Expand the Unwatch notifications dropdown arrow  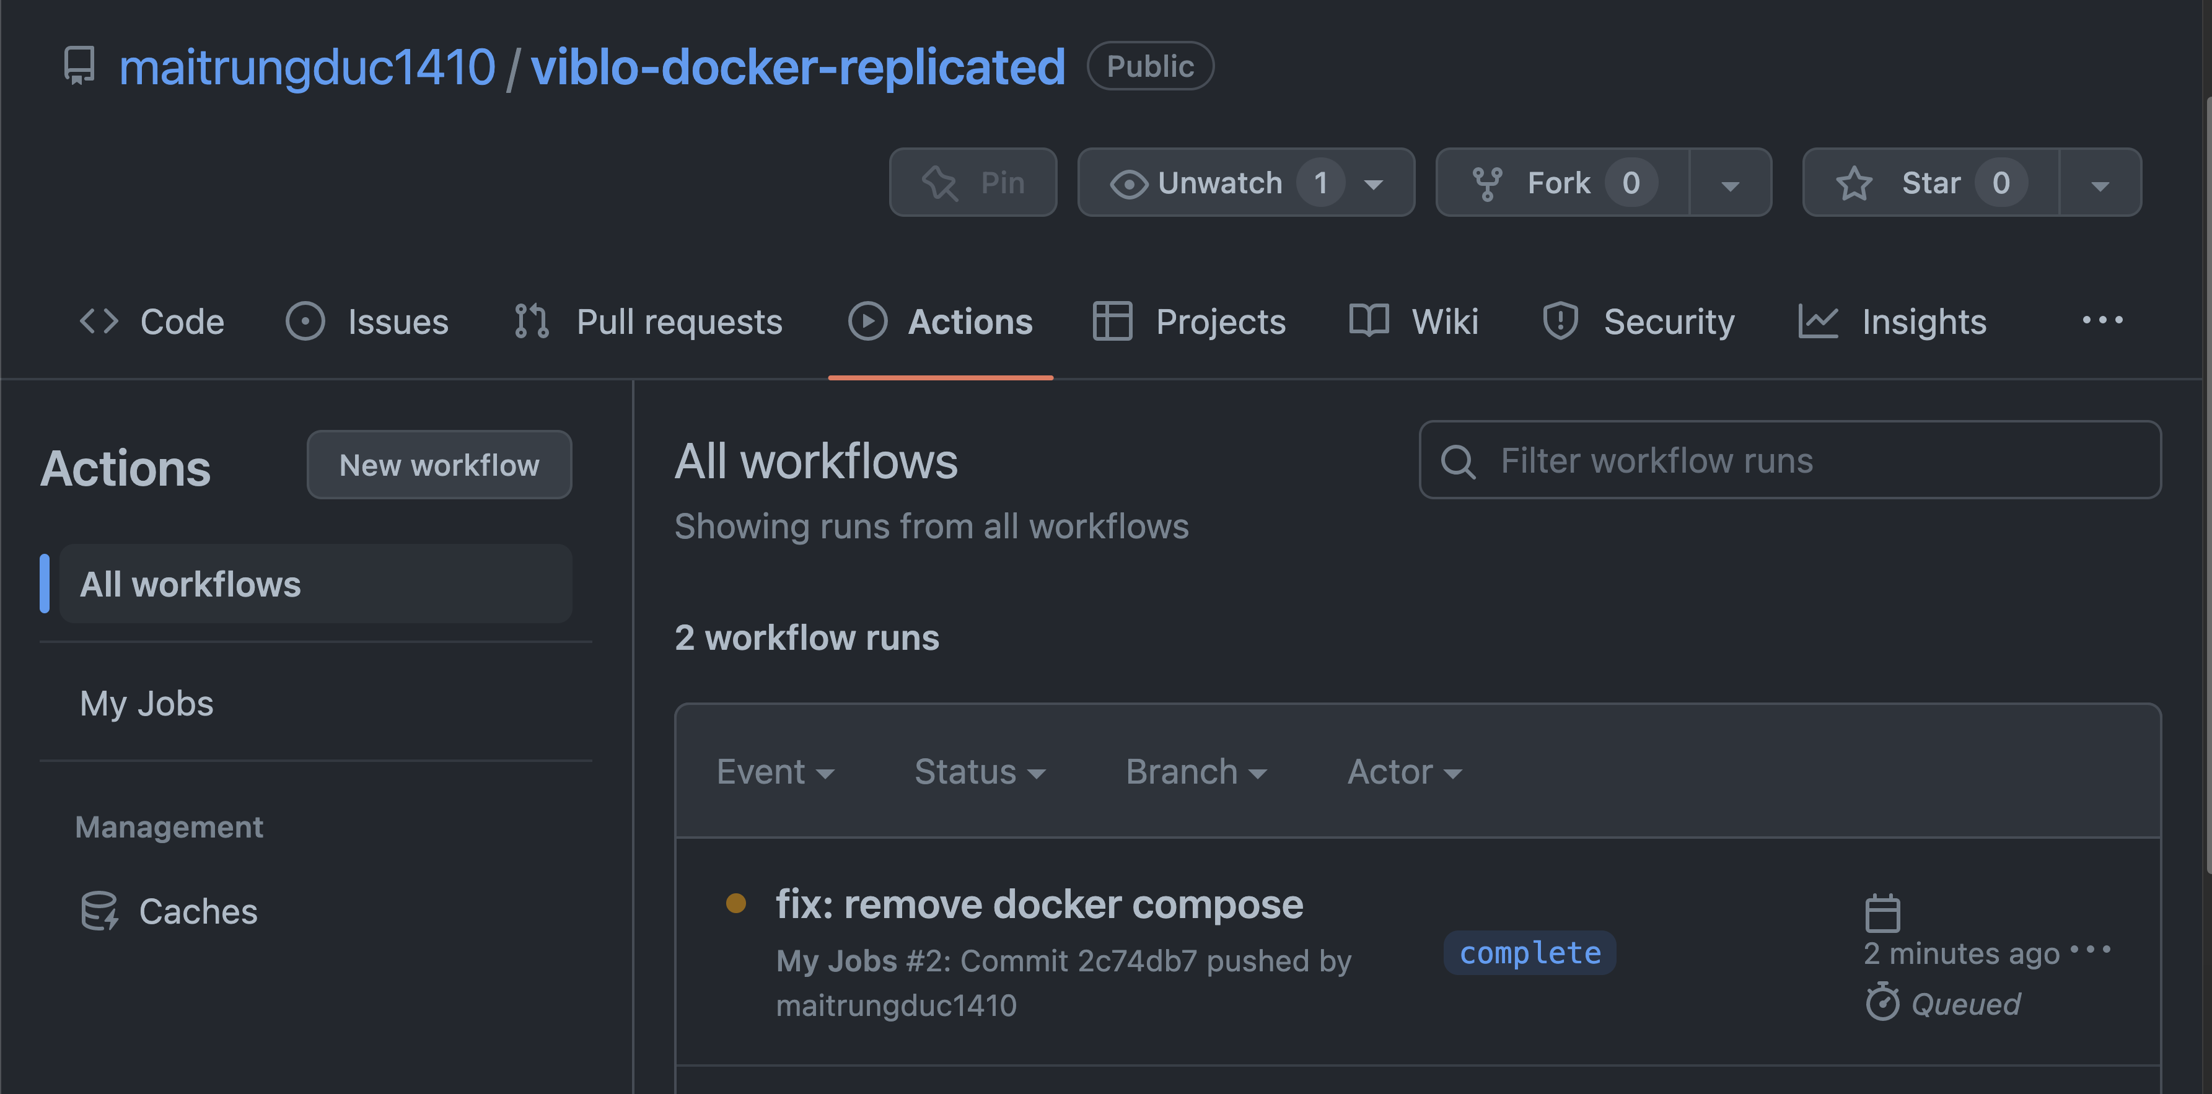click(1374, 185)
